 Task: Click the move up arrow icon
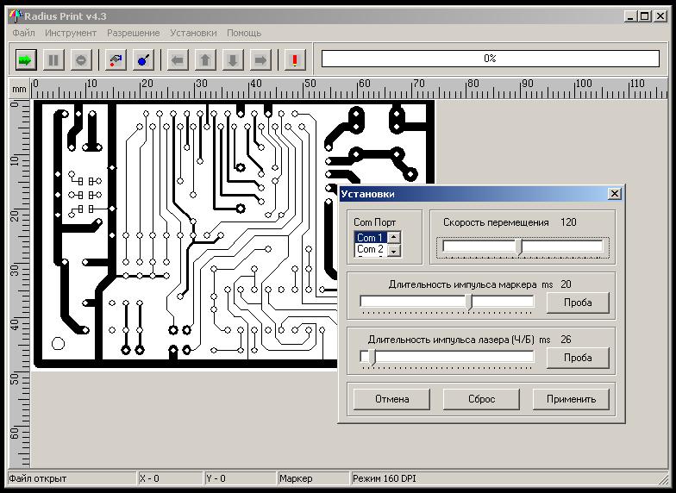(x=205, y=59)
